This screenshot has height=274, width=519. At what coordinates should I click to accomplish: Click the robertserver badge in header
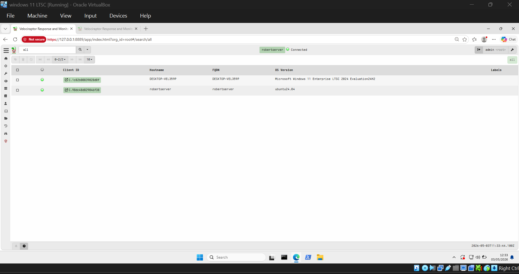click(272, 50)
